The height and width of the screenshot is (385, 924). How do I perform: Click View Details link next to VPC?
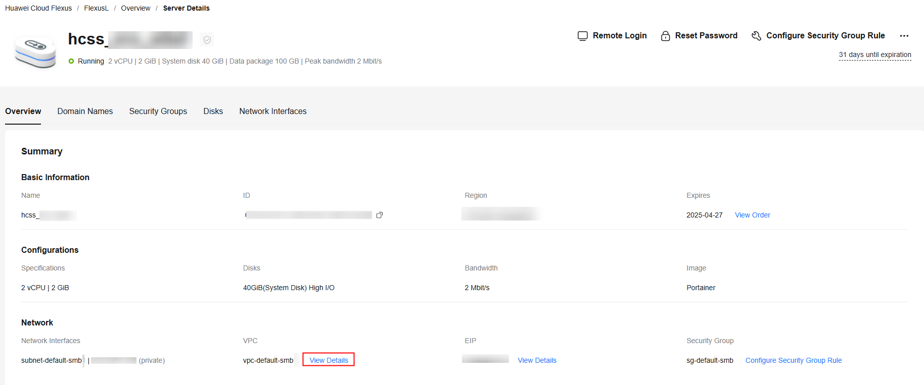pyautogui.click(x=329, y=360)
